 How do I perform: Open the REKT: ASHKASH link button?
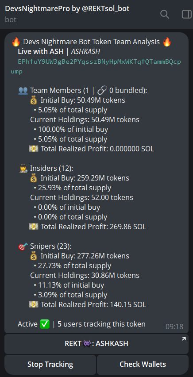(96, 344)
